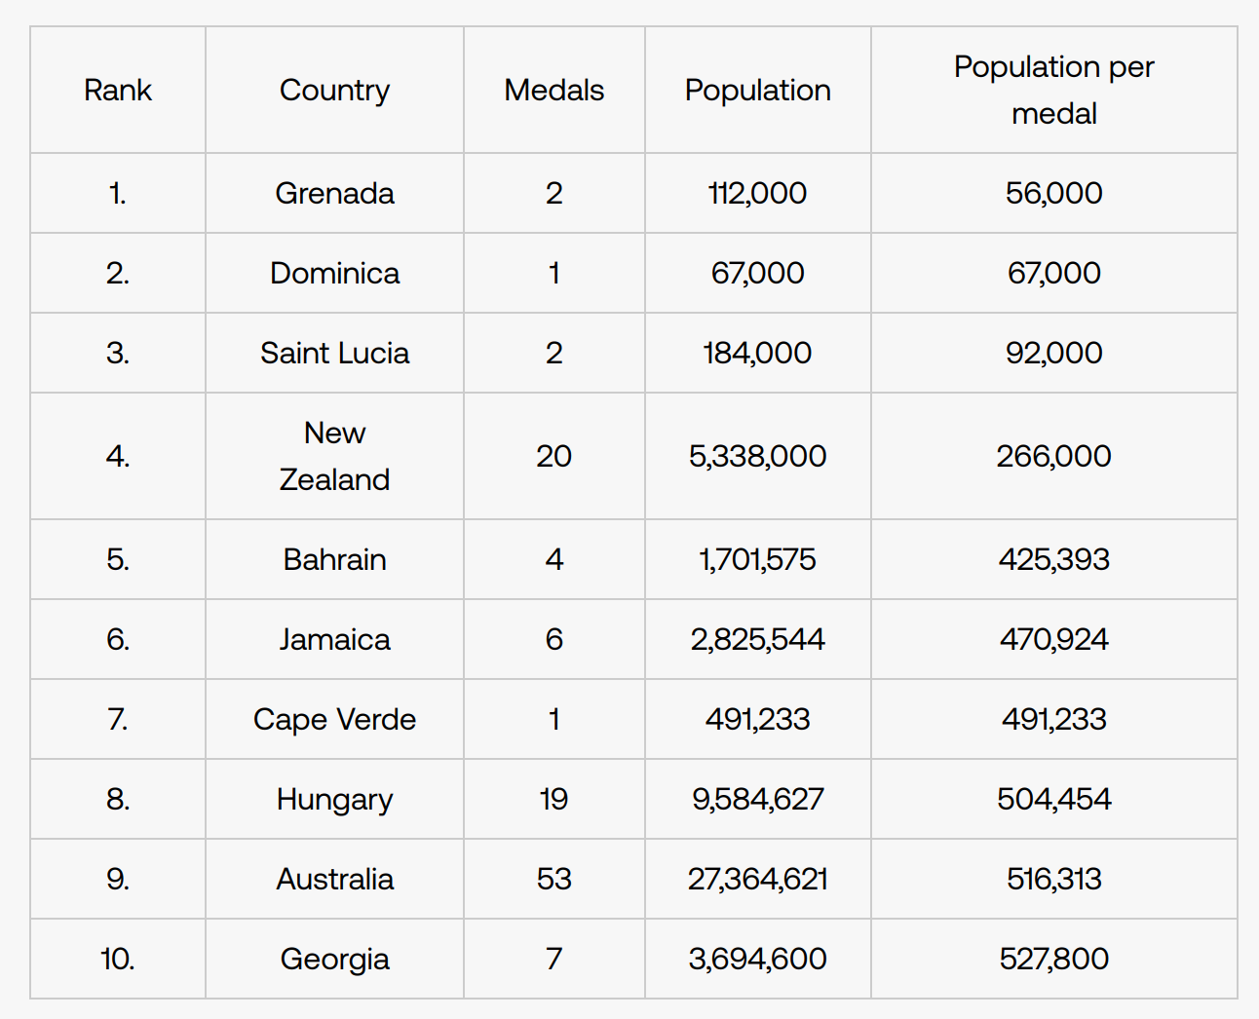Click the Bahrain country cell
Screen dimensions: 1259x1019
click(334, 559)
